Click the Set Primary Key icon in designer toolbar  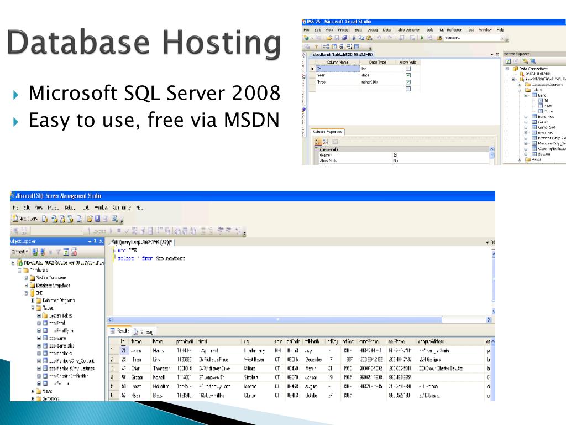317,46
